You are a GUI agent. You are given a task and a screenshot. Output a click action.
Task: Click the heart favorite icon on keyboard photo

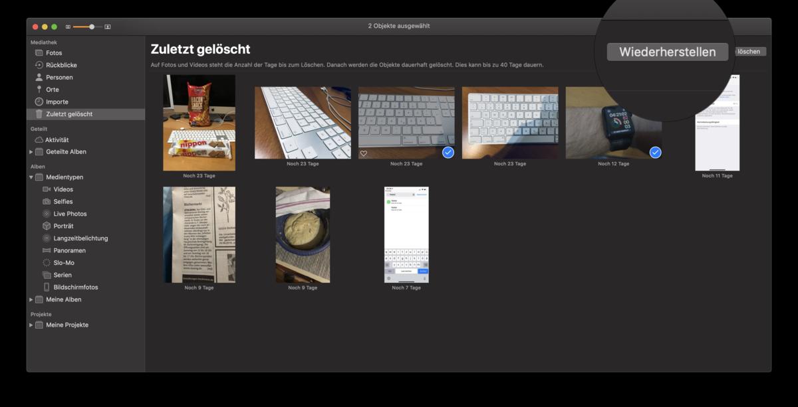pos(364,153)
